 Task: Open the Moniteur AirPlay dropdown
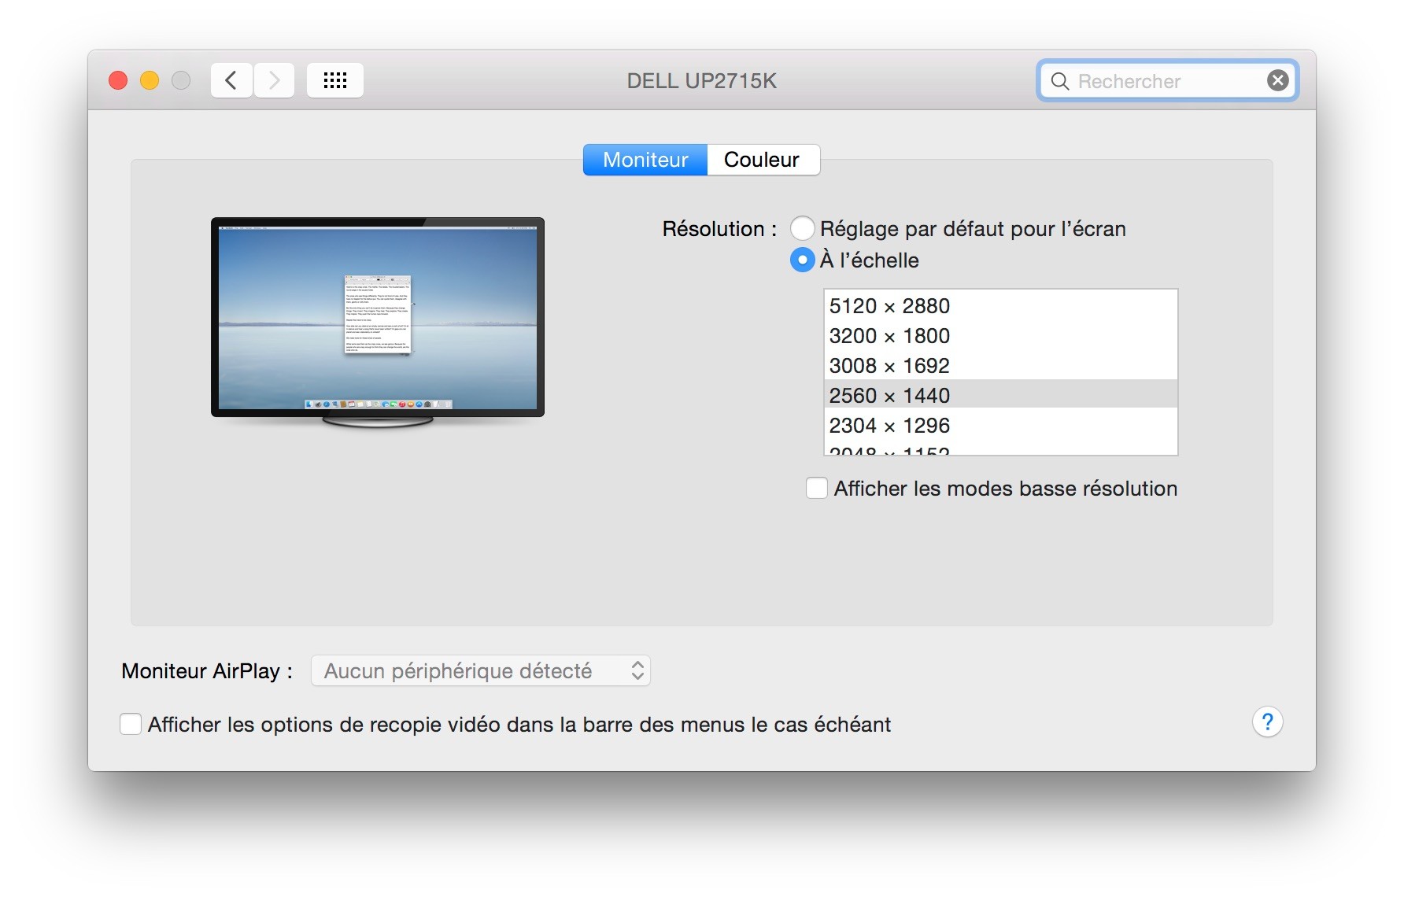pyautogui.click(x=480, y=670)
